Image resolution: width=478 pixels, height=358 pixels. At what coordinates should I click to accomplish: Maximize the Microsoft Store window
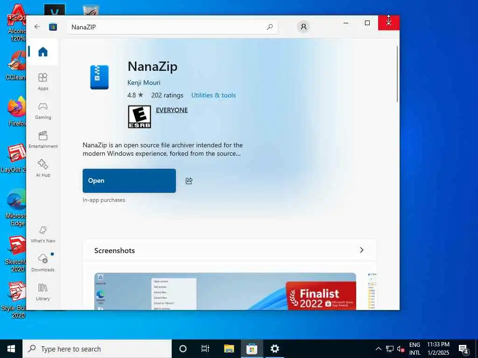pyautogui.click(x=367, y=23)
